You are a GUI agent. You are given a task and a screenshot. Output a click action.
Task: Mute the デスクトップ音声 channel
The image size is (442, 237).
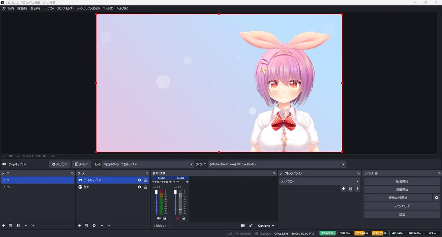(159, 218)
